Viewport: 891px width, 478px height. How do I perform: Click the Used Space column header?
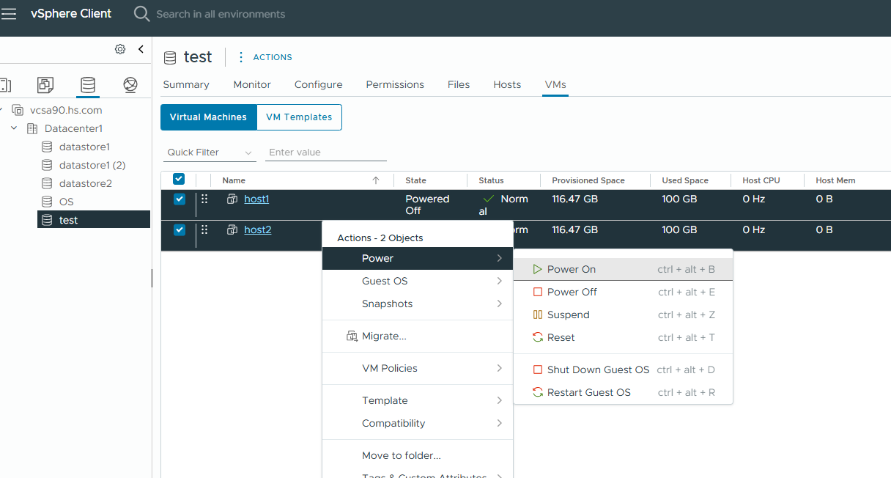point(685,180)
